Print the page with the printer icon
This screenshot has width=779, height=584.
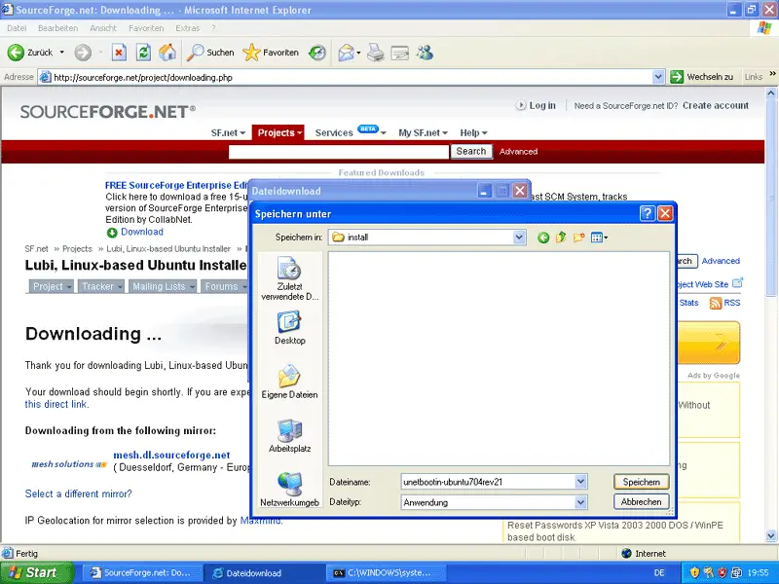coord(376,53)
